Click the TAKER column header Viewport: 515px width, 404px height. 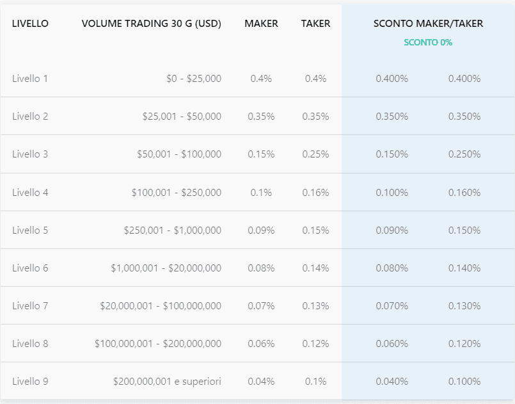coord(315,24)
